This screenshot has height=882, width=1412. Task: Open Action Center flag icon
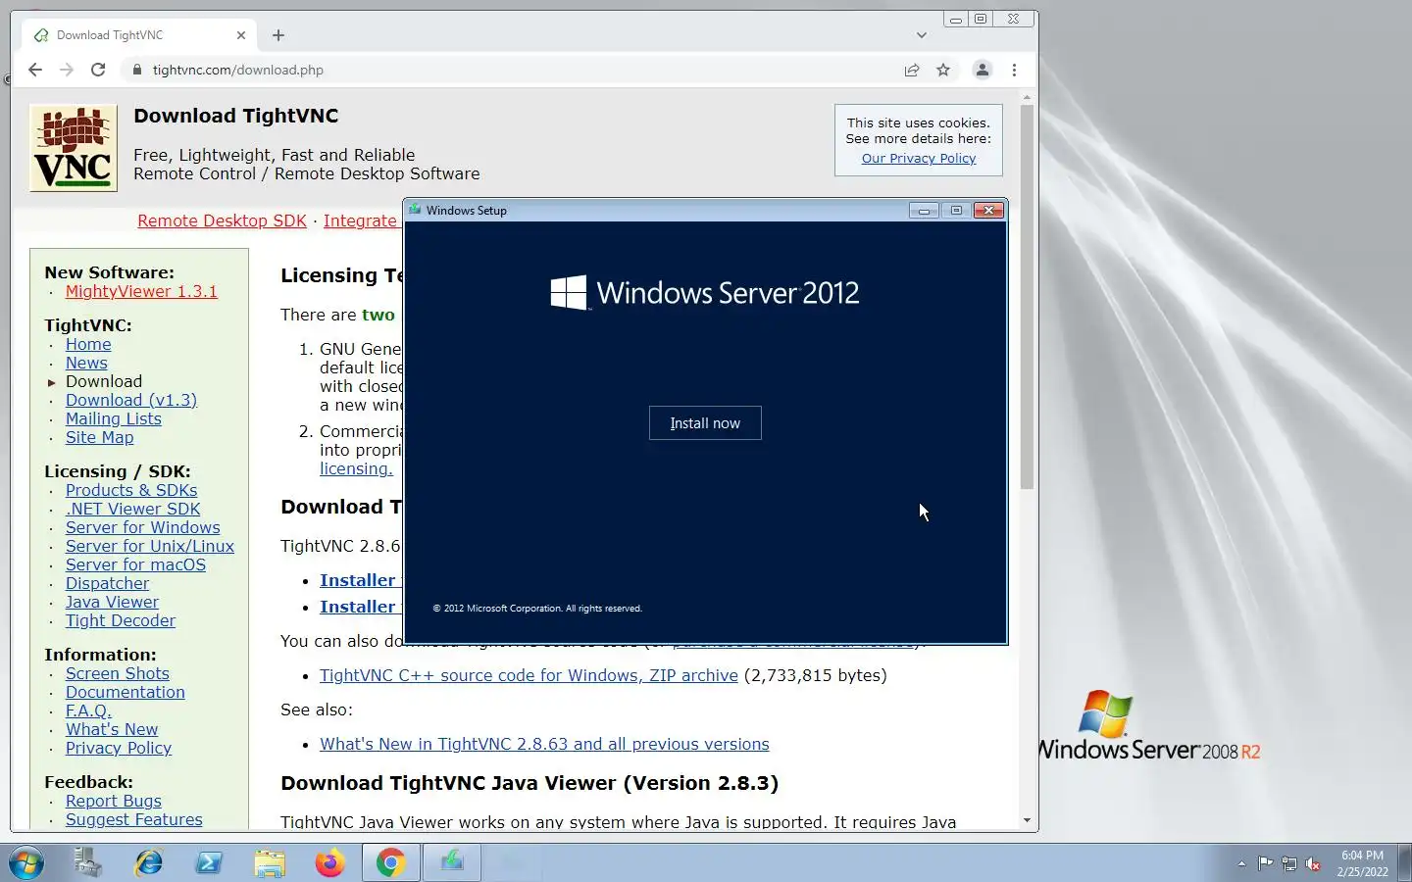1266,863
